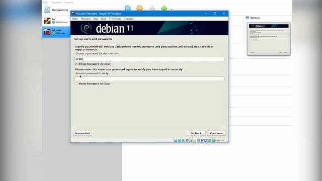Uncheck the first Show Password in Clear checkbox

[76, 64]
